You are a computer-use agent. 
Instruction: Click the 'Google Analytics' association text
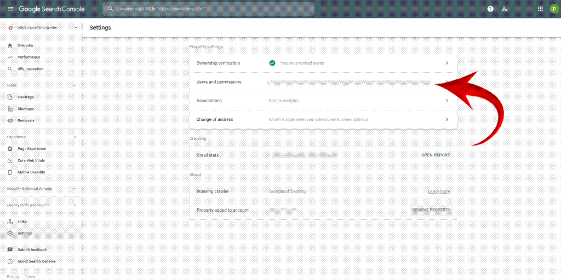(284, 101)
